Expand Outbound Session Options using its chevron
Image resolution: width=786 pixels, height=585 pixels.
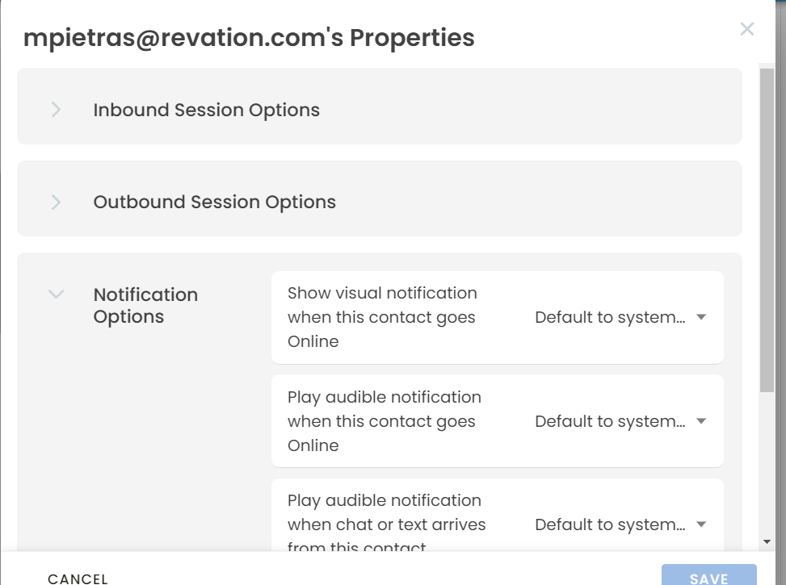[56, 202]
